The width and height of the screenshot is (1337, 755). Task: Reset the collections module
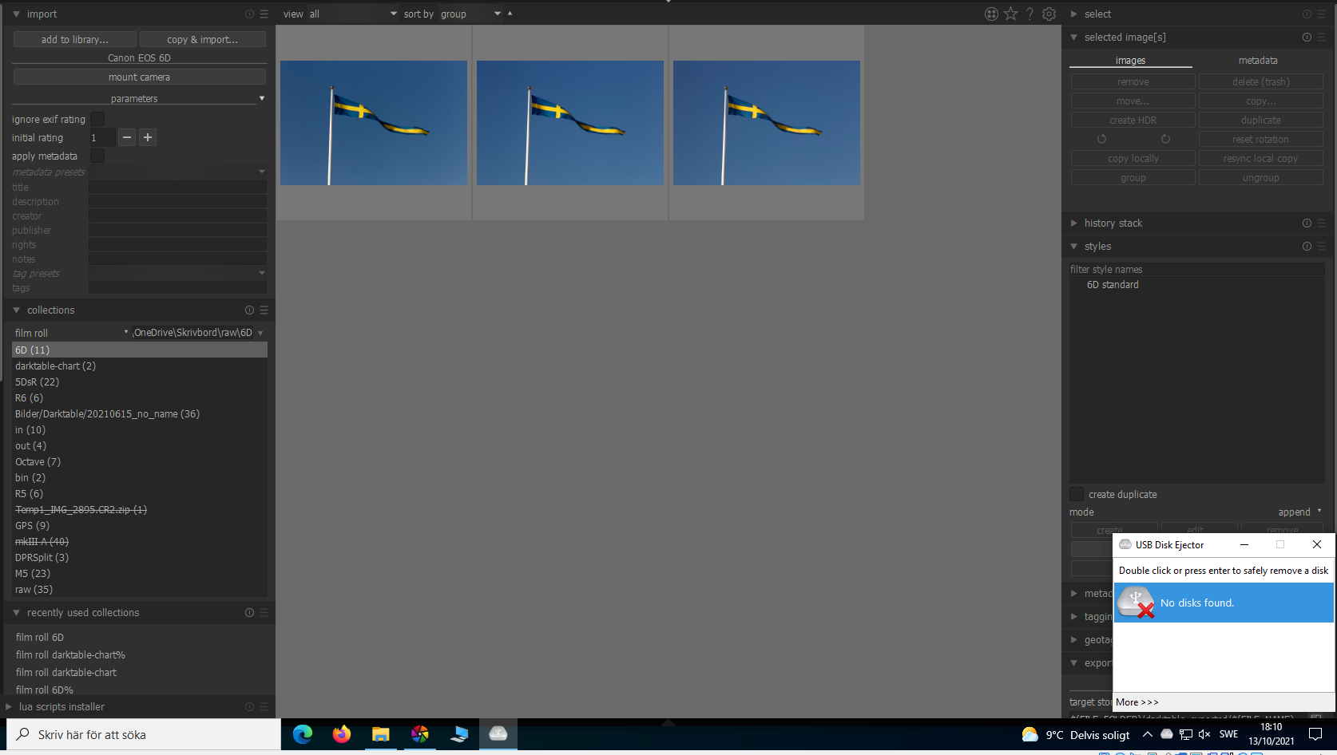pos(249,310)
